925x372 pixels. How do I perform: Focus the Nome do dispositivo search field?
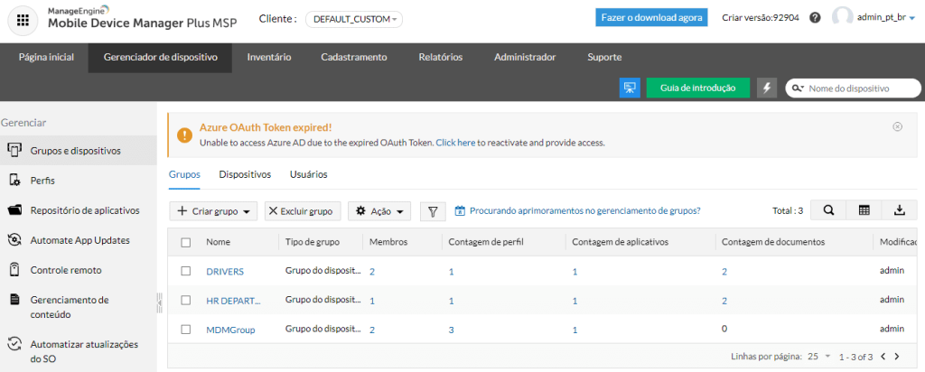tap(858, 88)
